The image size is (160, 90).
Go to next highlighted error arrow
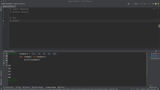click(x=159, y=9)
